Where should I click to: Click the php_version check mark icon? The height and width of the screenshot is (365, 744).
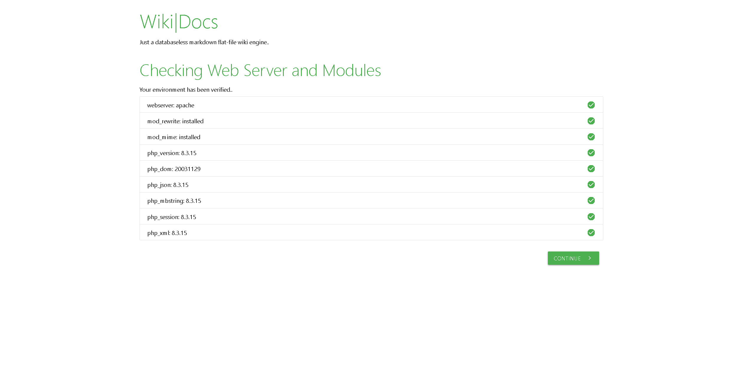(x=591, y=153)
